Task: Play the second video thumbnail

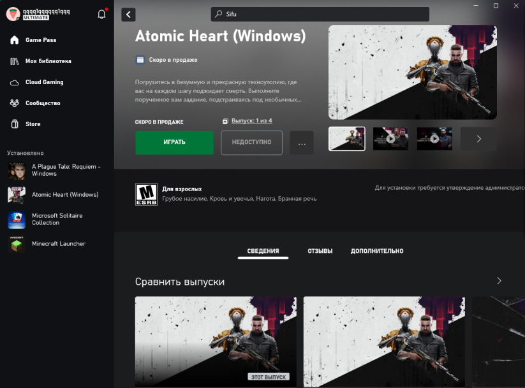Action: (x=391, y=139)
